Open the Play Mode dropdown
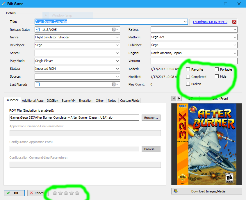246x200 pixels. pos(117,61)
